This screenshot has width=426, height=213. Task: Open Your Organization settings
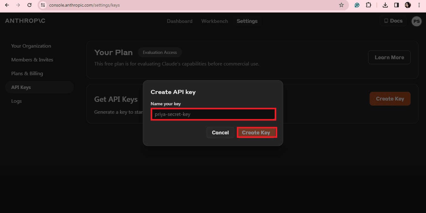pos(31,46)
